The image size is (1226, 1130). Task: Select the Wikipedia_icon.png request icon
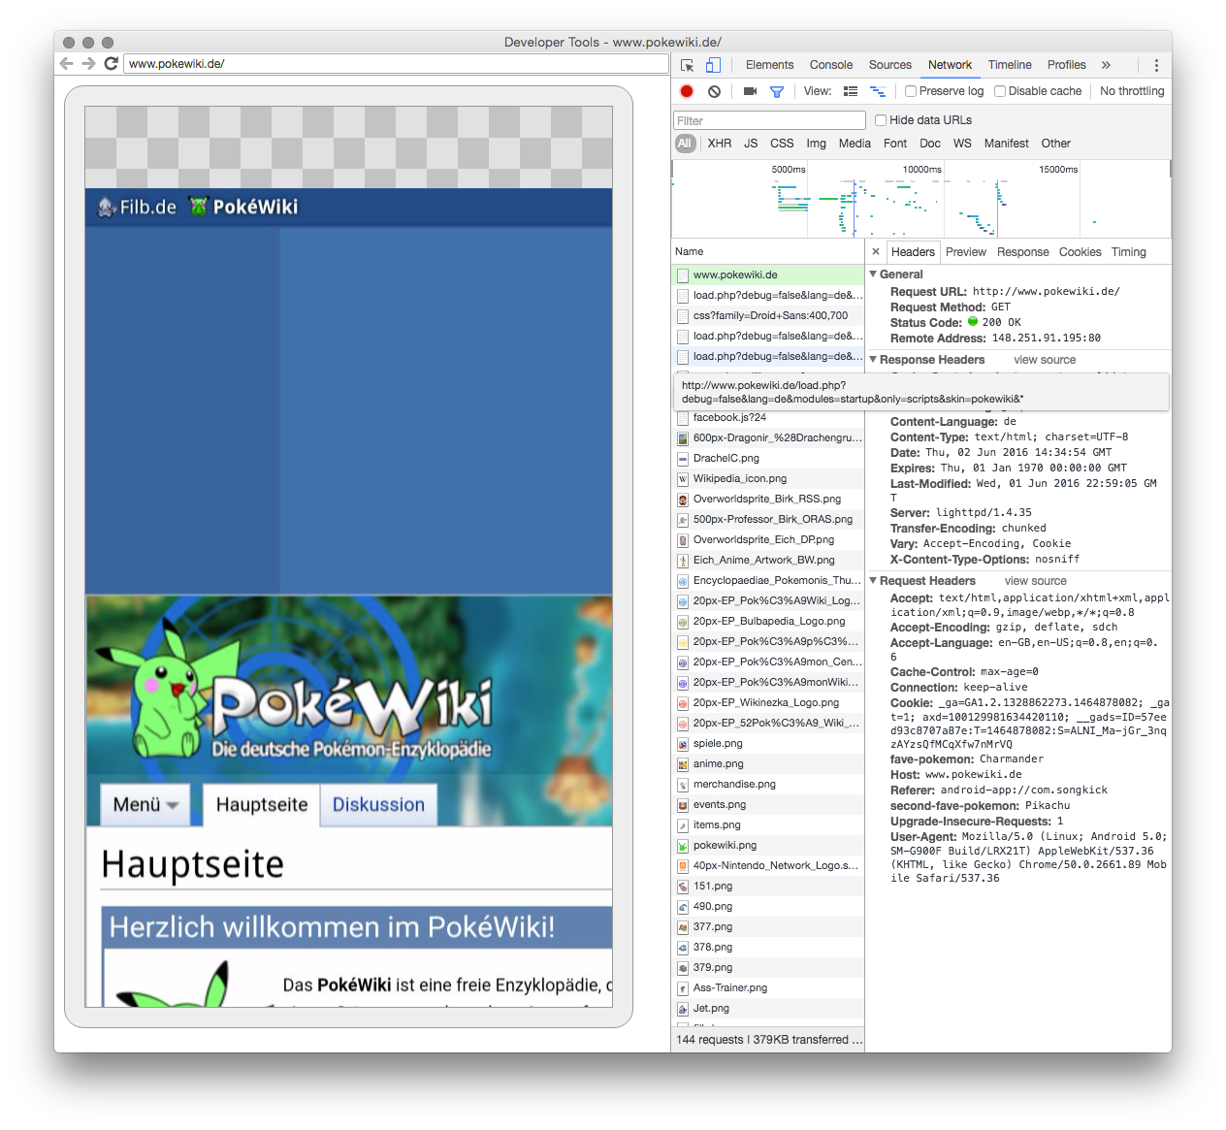pos(683,479)
